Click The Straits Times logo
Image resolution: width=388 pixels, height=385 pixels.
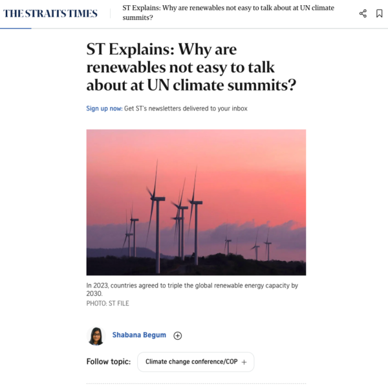pyautogui.click(x=50, y=14)
